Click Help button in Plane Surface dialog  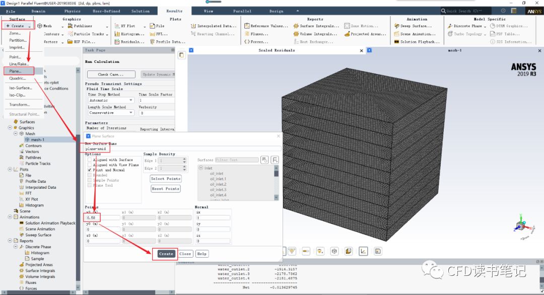pos(202,254)
